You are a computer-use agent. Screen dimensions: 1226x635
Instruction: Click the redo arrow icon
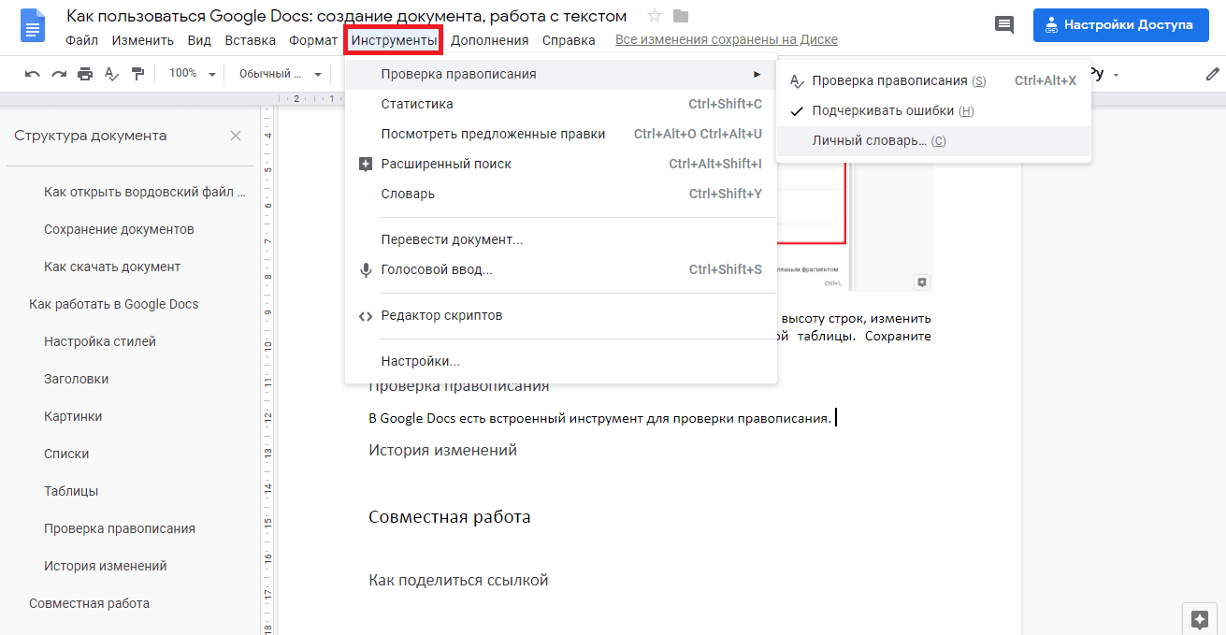[59, 74]
